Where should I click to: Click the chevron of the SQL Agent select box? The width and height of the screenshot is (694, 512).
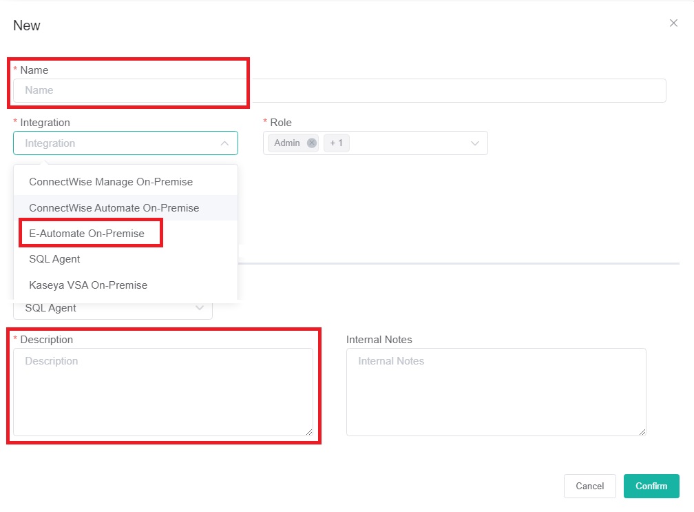click(x=200, y=308)
